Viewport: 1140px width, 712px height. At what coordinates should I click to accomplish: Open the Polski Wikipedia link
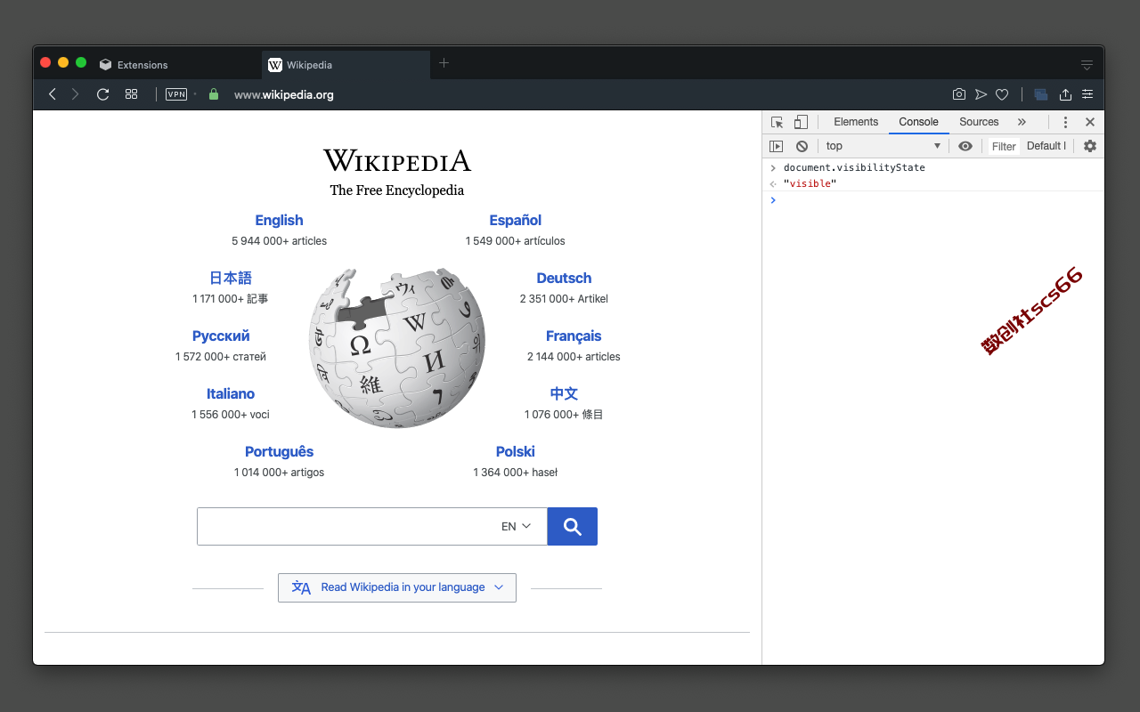[515, 451]
